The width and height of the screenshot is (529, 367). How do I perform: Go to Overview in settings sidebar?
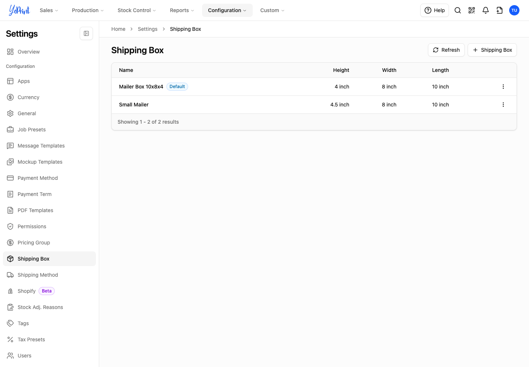click(49, 52)
